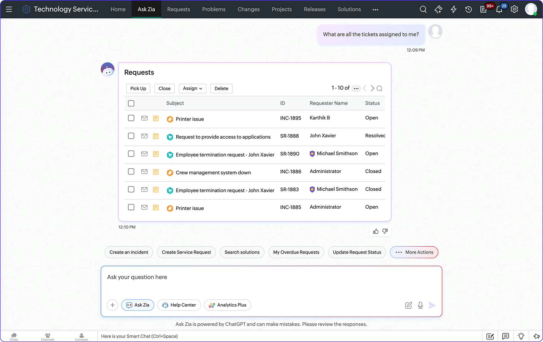543x342 pixels.
Task: Choose the Create an incident suggestion
Action: click(x=129, y=252)
